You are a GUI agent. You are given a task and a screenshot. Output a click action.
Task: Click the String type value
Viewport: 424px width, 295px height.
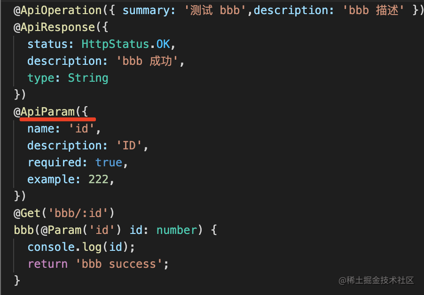(x=88, y=78)
